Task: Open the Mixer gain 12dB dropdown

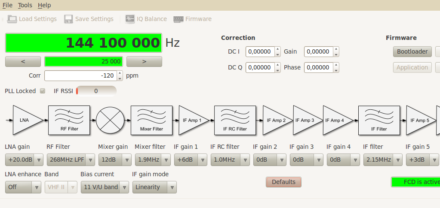Action: point(115,160)
